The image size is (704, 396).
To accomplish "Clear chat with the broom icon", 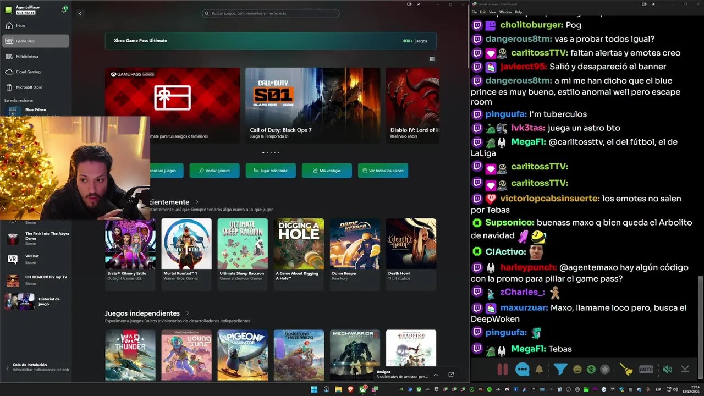I will [626, 370].
